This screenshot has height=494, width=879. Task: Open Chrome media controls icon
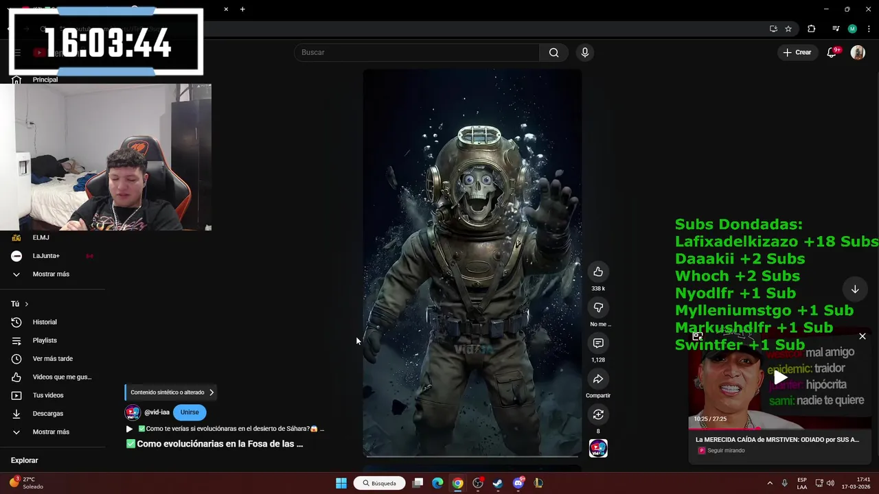tap(836, 29)
